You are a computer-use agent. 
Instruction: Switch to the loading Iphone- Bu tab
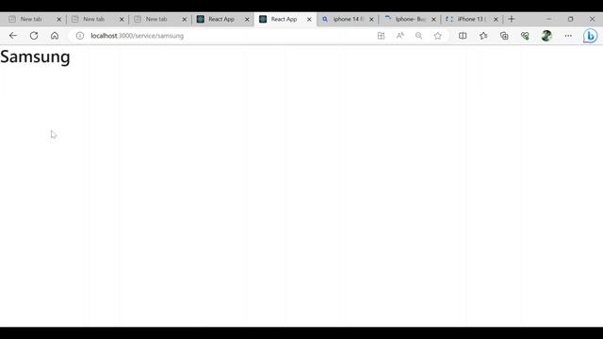410,19
